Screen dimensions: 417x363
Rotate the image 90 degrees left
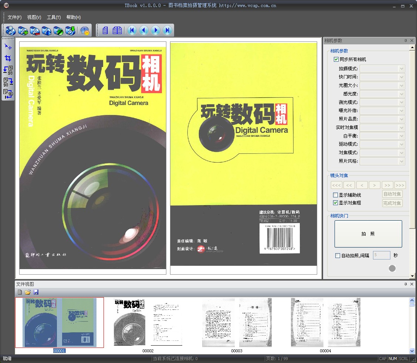(x=7, y=70)
